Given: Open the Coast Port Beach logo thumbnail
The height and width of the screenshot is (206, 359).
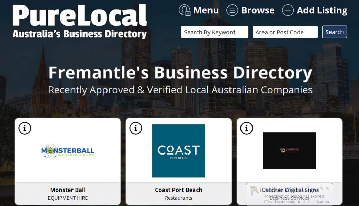Looking at the screenshot, I should click(x=179, y=151).
